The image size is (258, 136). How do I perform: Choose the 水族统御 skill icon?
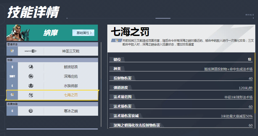[31, 86]
